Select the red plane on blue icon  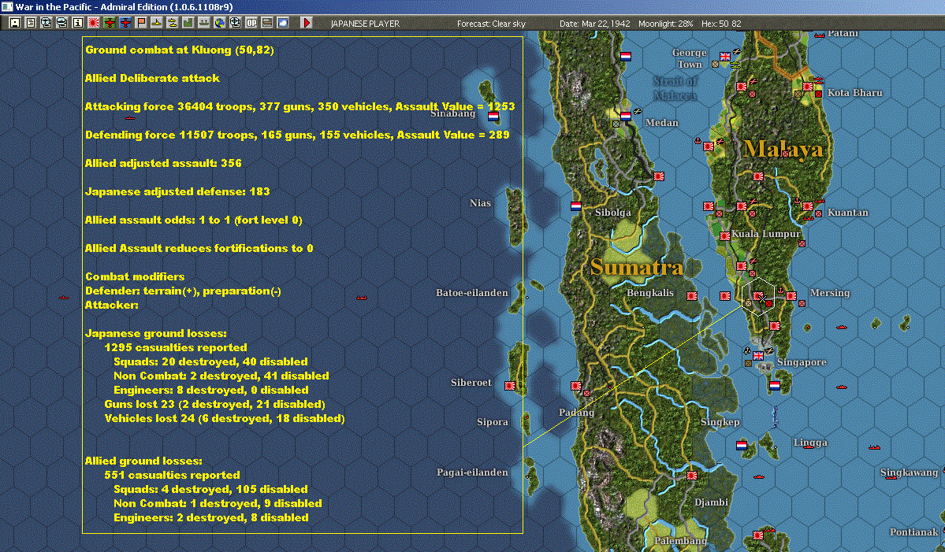[x=125, y=23]
